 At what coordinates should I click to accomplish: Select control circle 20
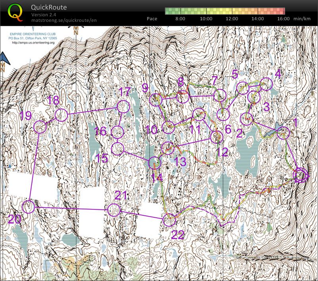(x=28, y=207)
